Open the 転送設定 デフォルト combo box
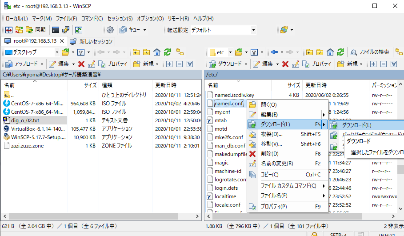The image size is (404, 236). 223,30
